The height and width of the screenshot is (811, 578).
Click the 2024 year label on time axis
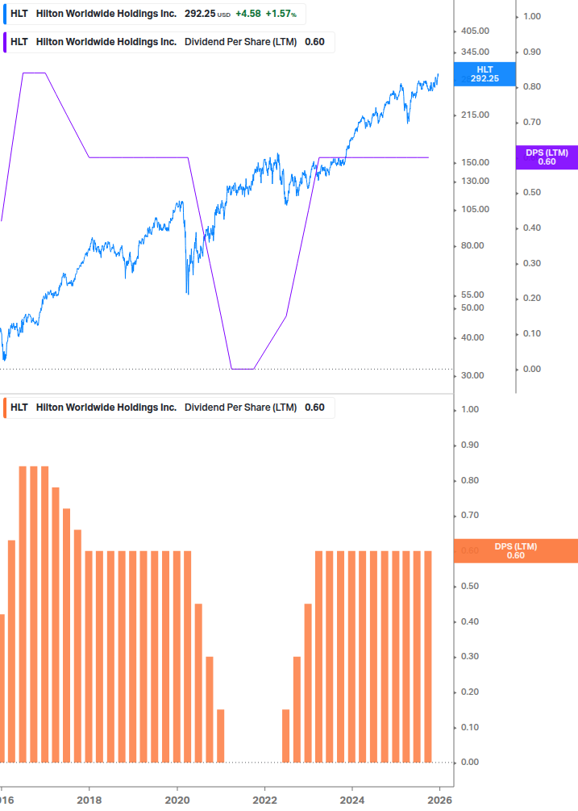coord(352,801)
